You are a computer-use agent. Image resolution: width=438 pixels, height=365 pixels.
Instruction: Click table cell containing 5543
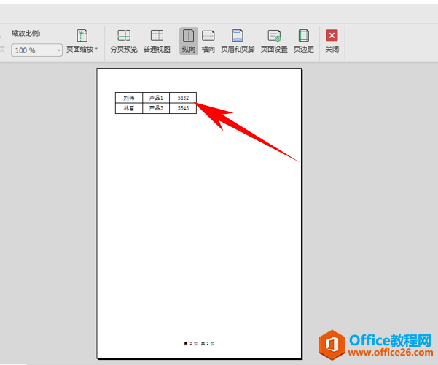[x=183, y=108]
